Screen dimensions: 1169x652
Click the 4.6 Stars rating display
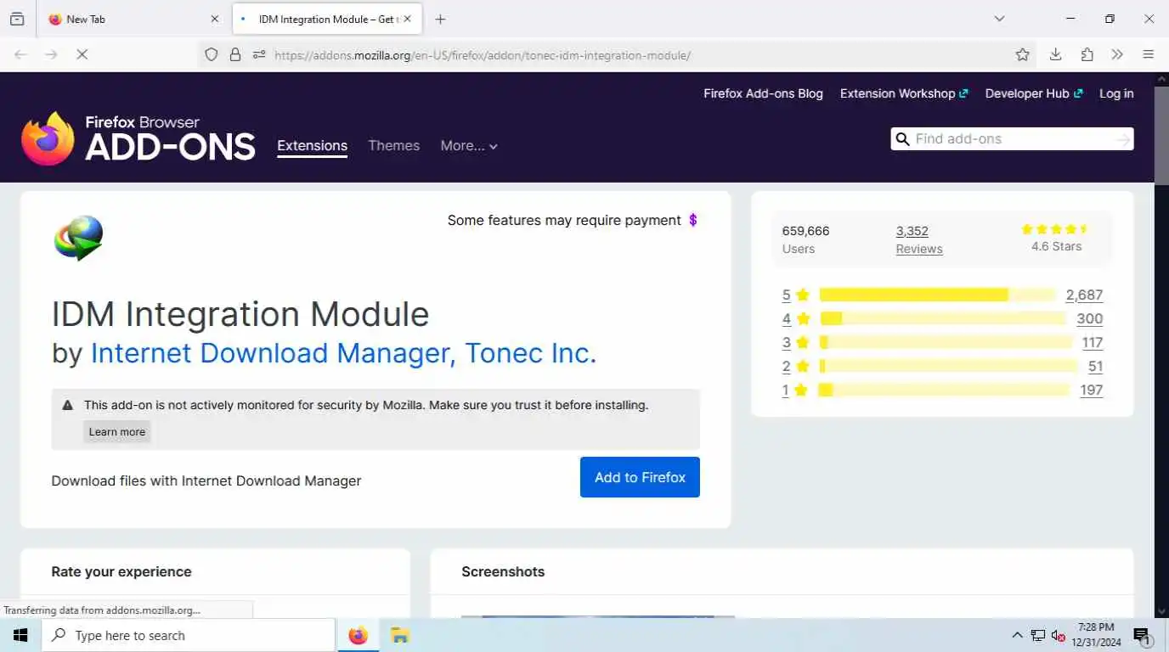[1056, 239]
